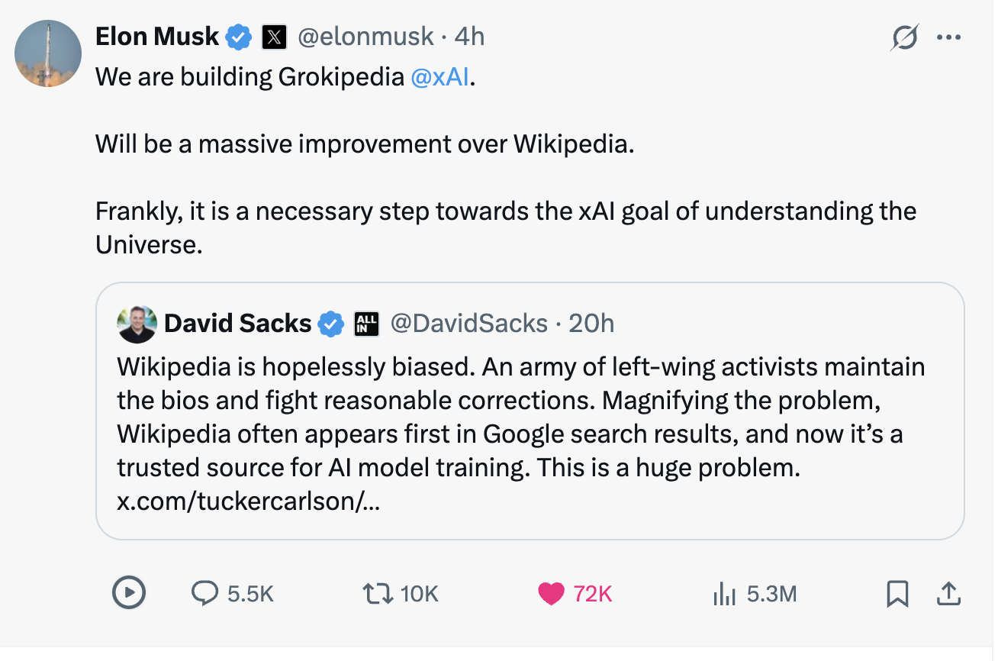The image size is (998, 661).
Task: Open the x.com/tuckercarlson link
Action: 247,501
